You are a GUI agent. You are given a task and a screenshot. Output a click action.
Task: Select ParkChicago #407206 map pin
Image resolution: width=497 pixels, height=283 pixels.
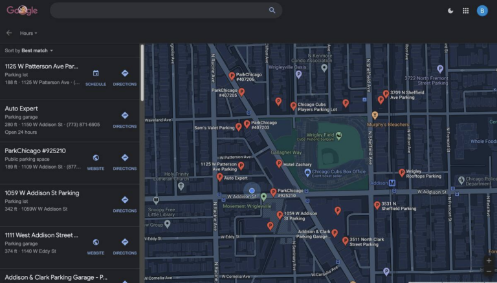coord(232,76)
